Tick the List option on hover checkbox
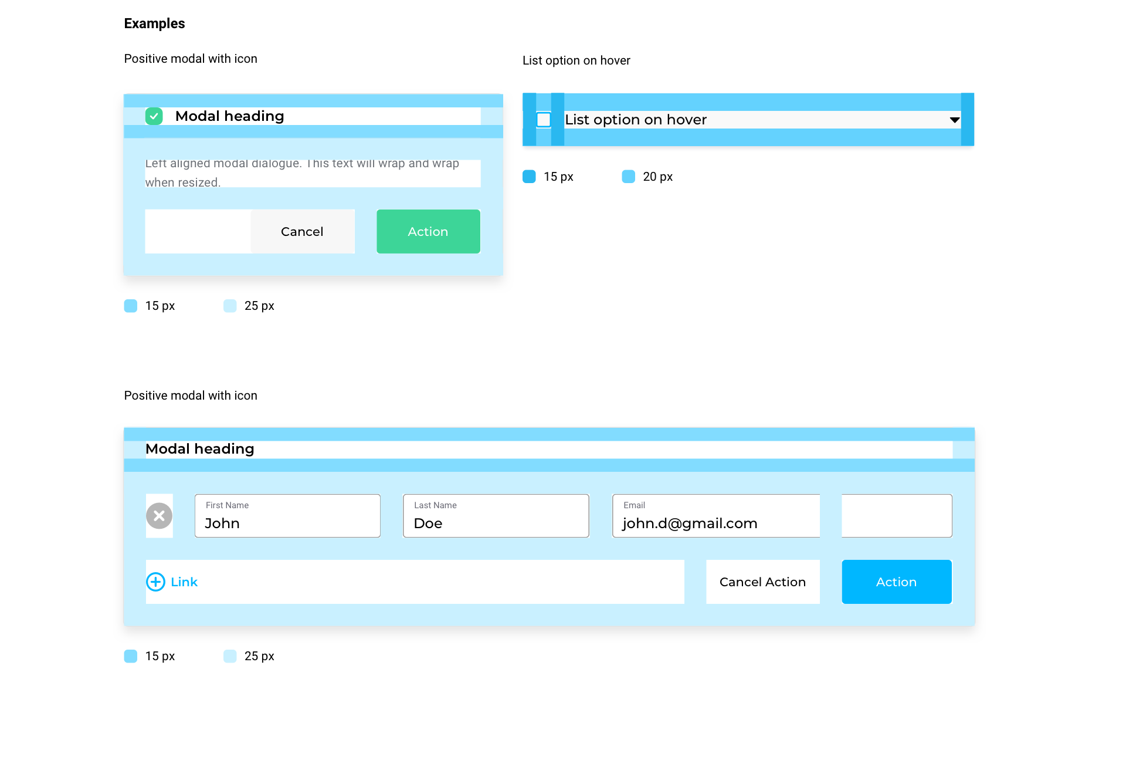Viewport: 1126px width, 767px height. pos(544,120)
